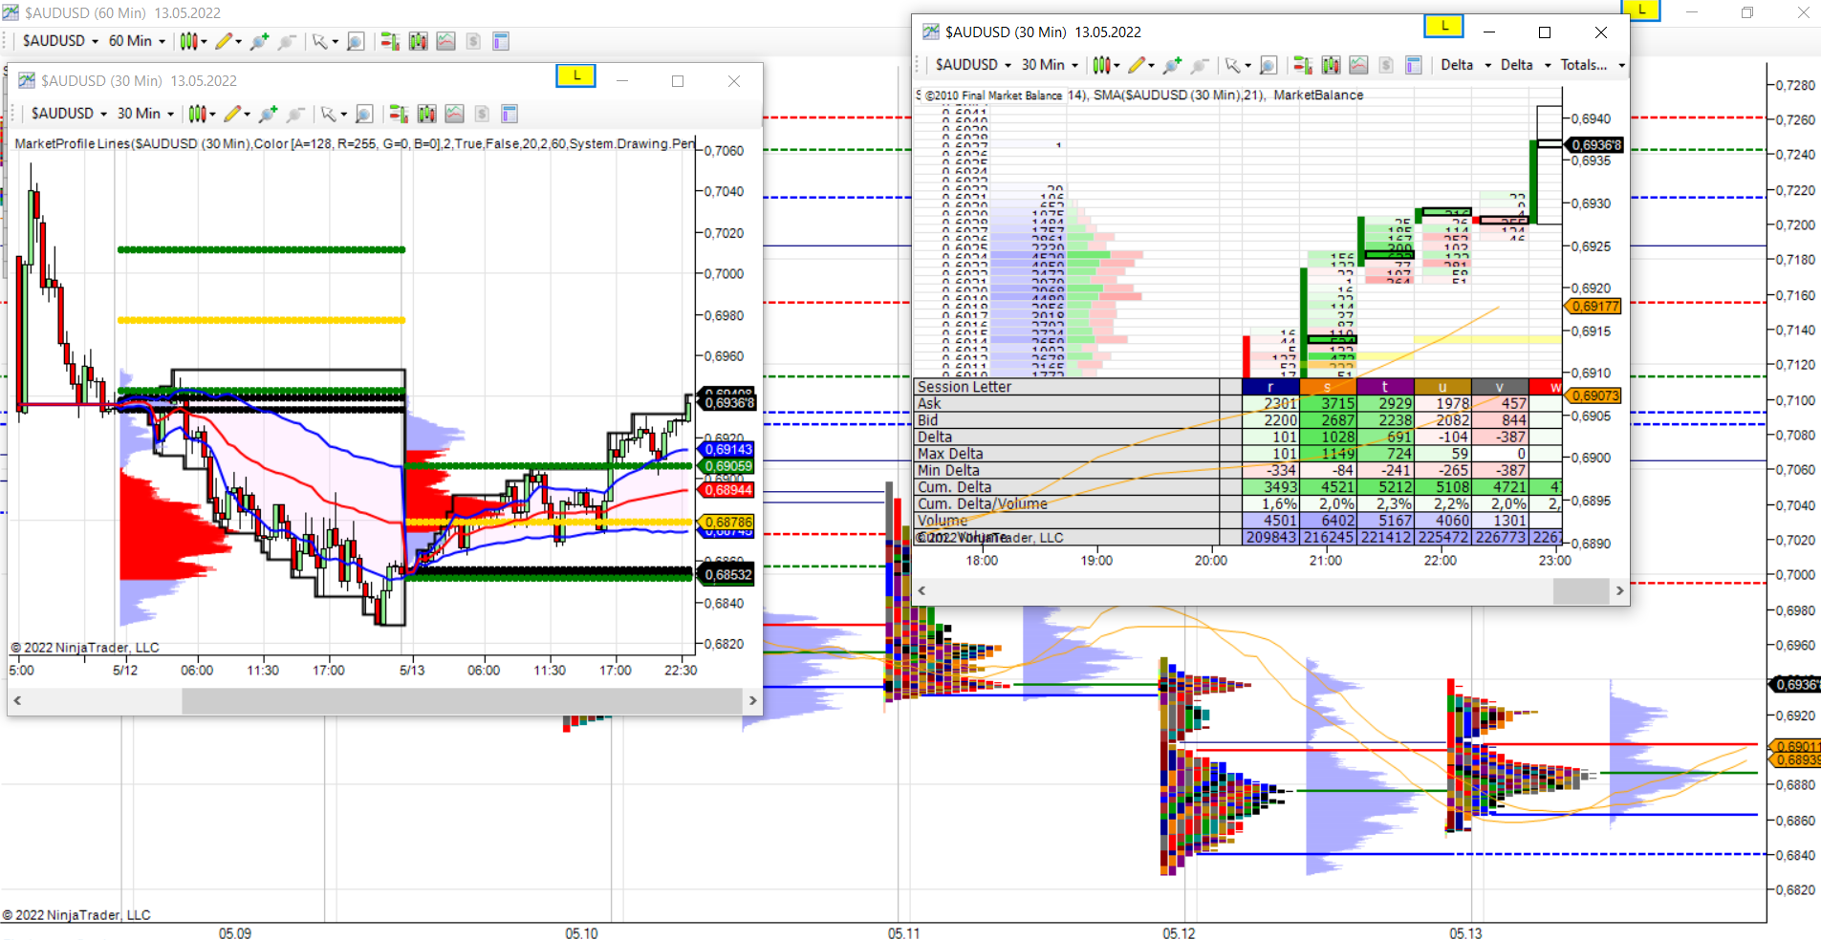
Task: Select pencil drawing tools in 60 Min toolbar
Action: 224,41
